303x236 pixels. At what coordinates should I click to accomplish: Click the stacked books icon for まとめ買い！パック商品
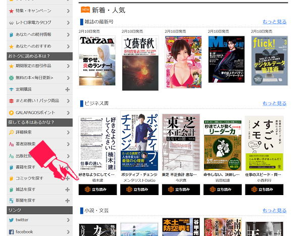coord(11,101)
